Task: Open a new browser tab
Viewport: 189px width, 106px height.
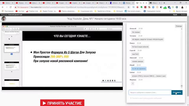Action: [164, 3]
